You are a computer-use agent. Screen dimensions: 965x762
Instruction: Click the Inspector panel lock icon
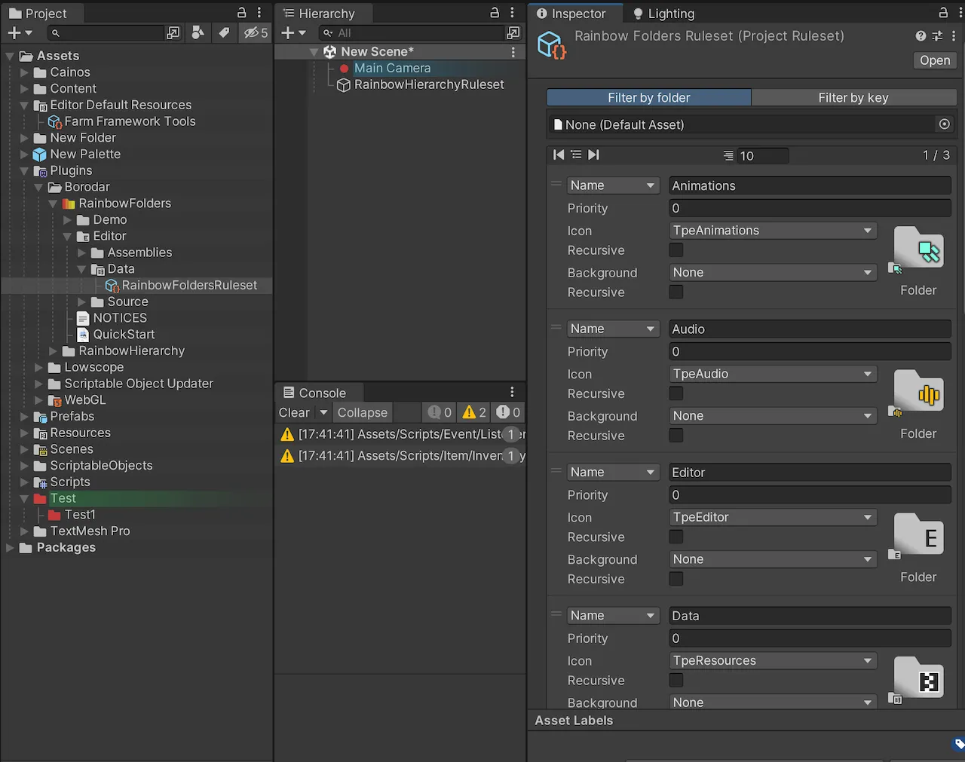[943, 13]
